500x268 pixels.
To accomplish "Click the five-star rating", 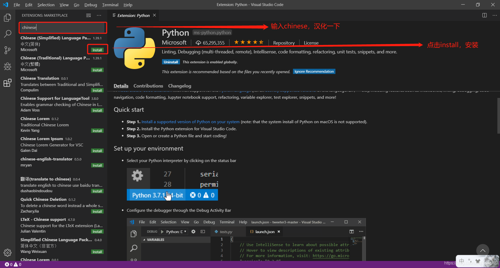I will point(249,42).
